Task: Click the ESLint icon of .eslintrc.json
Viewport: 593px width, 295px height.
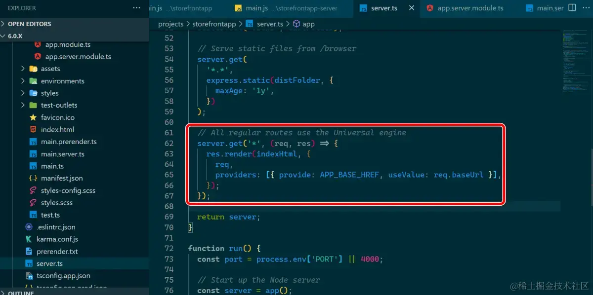Action: click(x=29, y=227)
